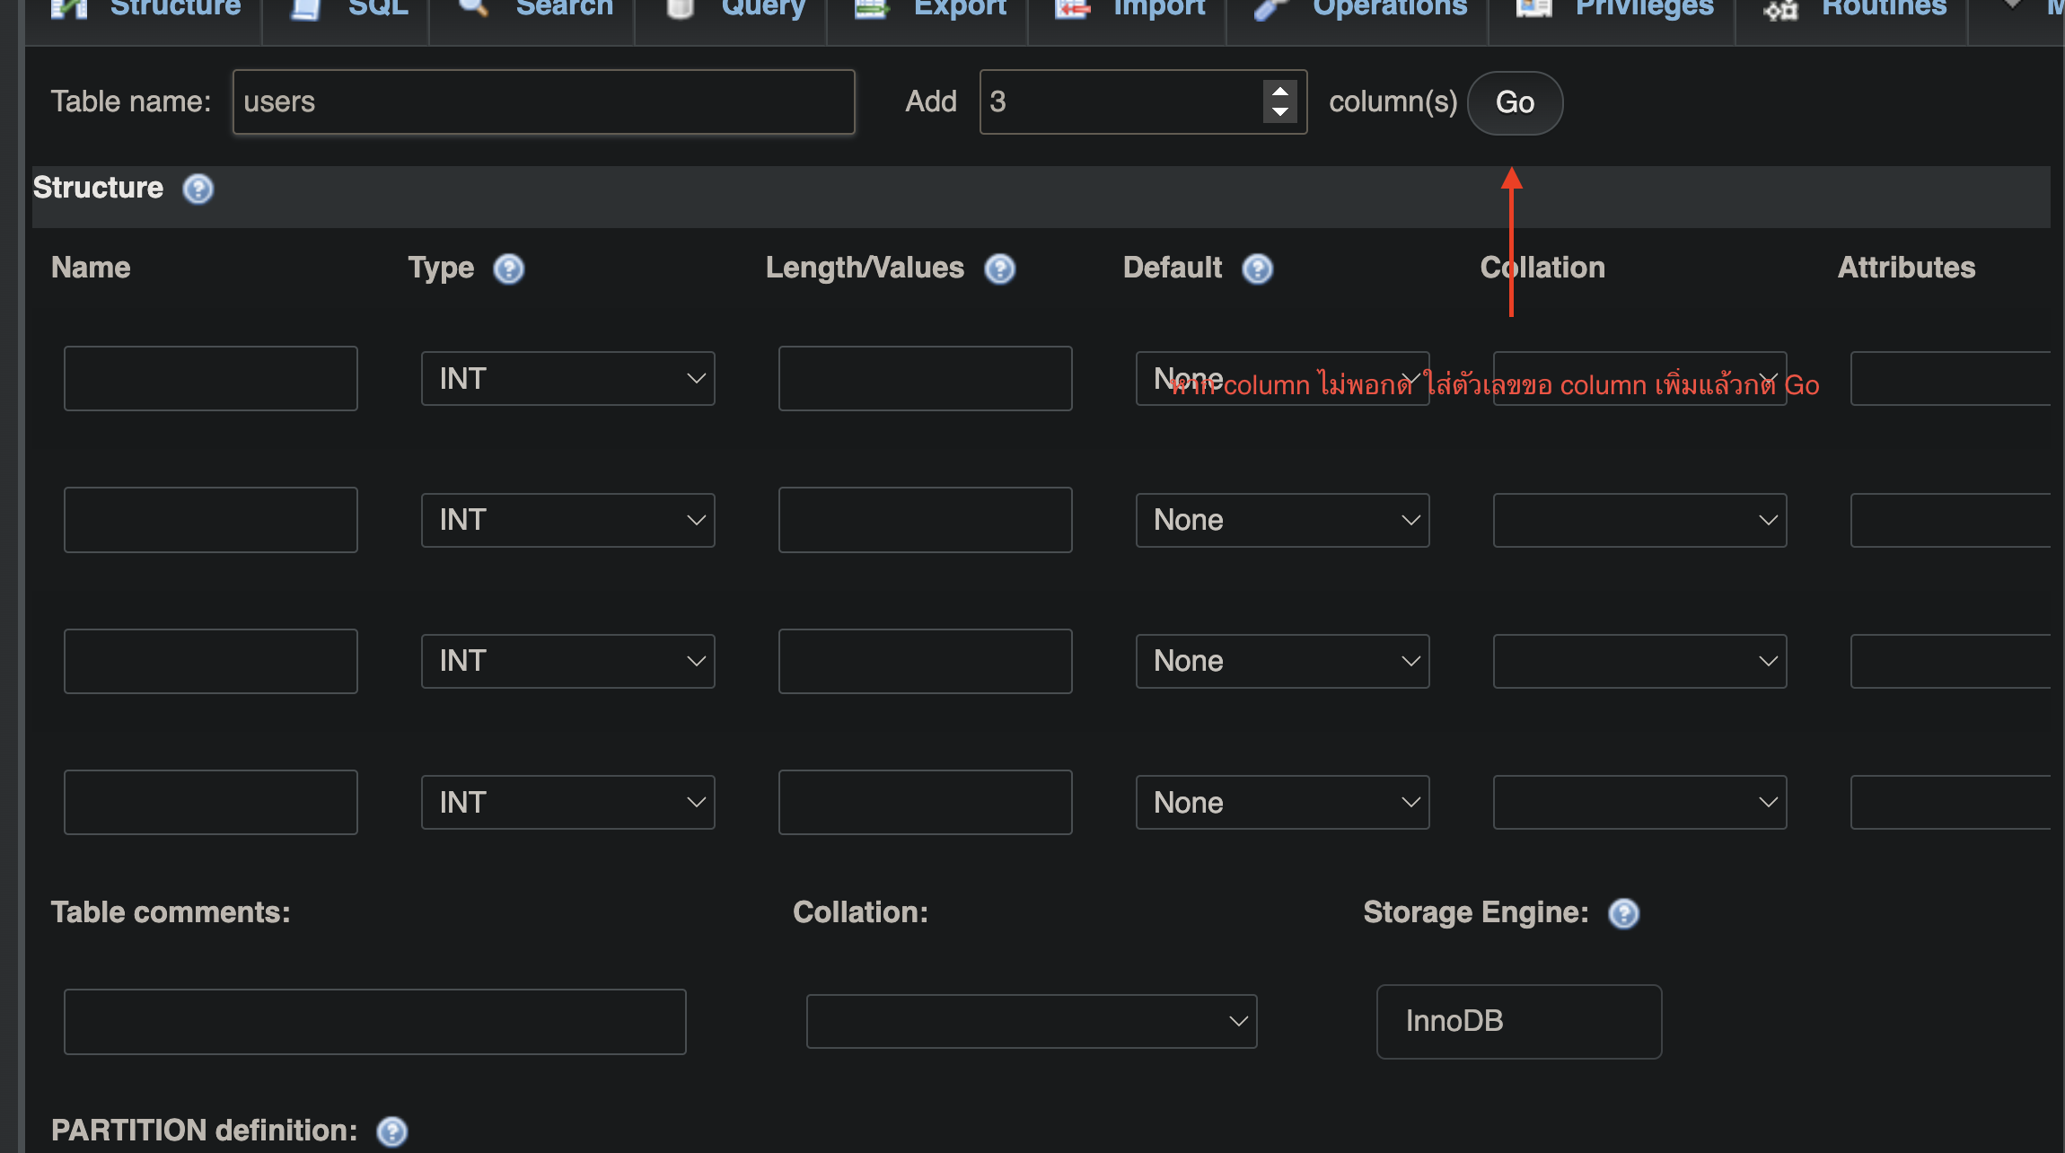This screenshot has height=1153, width=2065.
Task: Open fourth row Attributes dropdown
Action: 1951,802
